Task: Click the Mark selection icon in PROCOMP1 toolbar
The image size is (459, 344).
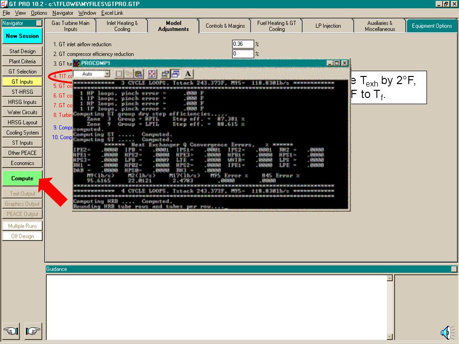Action: (x=119, y=74)
